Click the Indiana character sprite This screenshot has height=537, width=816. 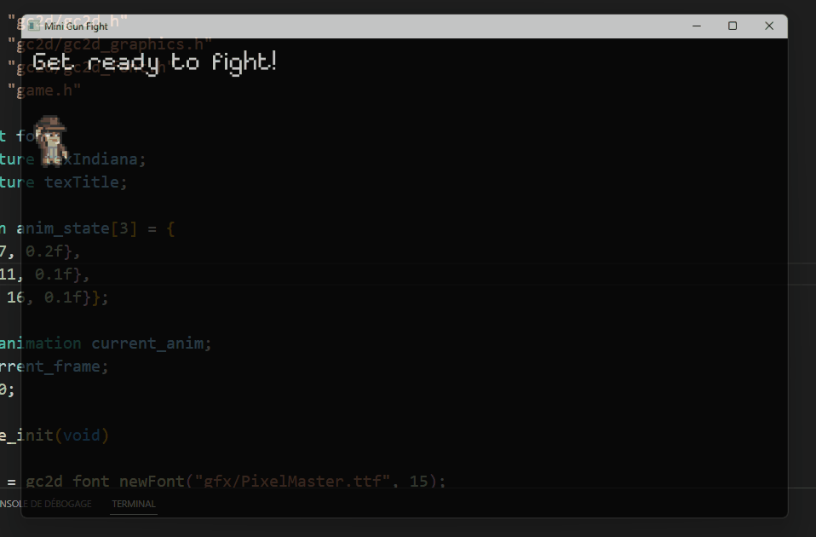(52, 140)
